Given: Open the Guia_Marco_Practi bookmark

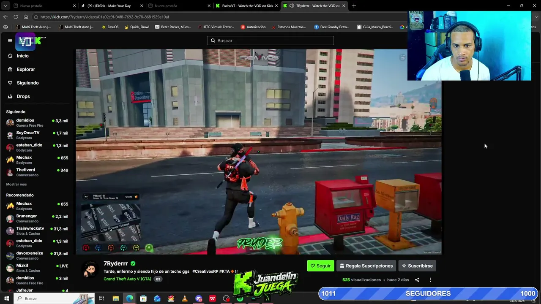Looking at the screenshot, I should point(375,27).
